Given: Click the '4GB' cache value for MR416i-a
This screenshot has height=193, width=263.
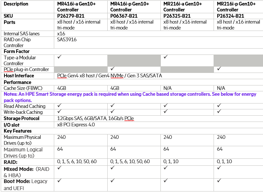Looking at the screenshot, I should [x=62, y=88].
